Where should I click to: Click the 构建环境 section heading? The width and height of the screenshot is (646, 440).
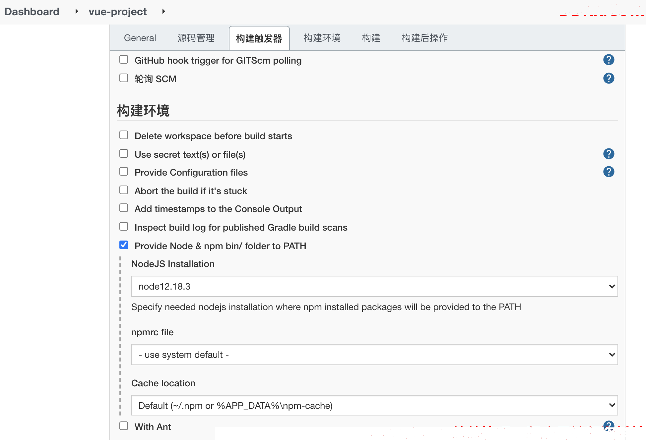[x=143, y=111]
